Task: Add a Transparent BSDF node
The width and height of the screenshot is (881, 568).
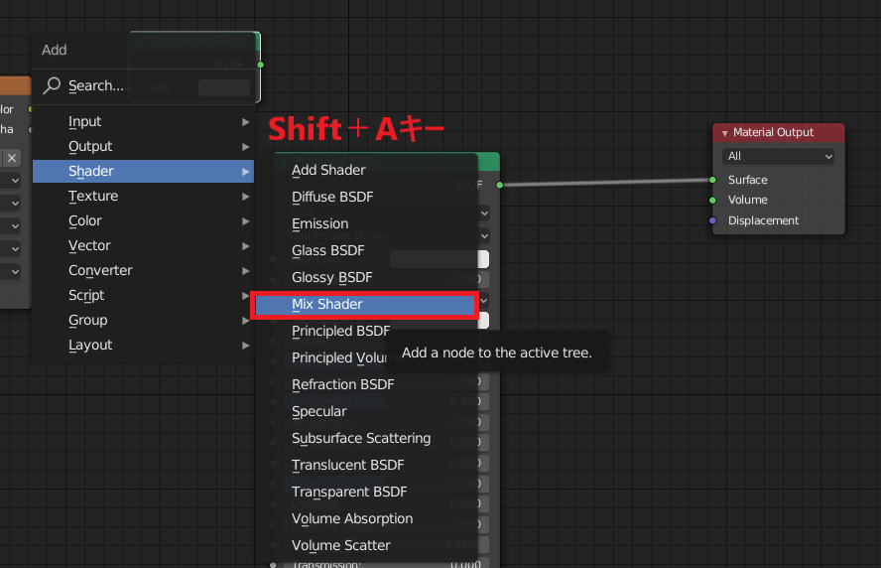Action: click(366, 492)
